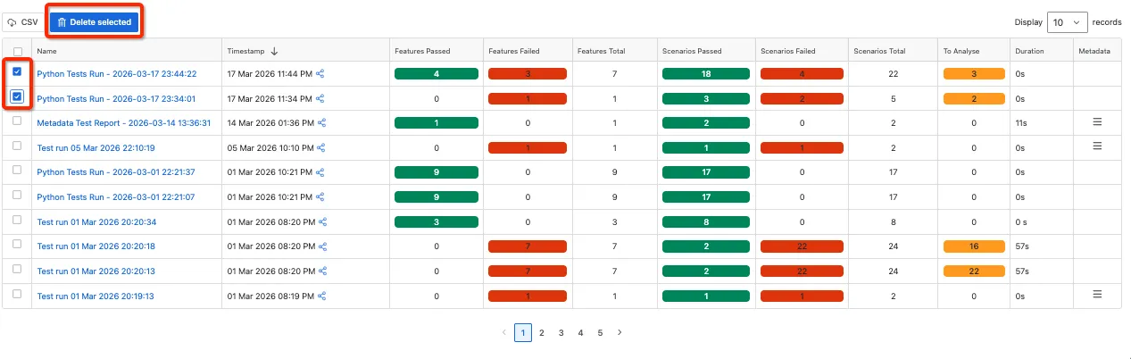1131x359 pixels.
Task: Go to previous page with left chevron
Action: click(503, 332)
